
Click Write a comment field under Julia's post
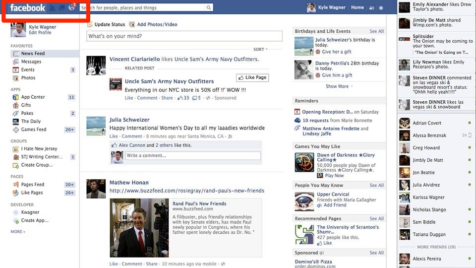(193, 155)
